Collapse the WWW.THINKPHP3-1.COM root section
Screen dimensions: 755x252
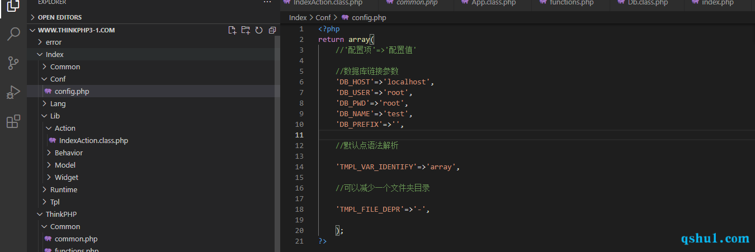click(x=71, y=30)
